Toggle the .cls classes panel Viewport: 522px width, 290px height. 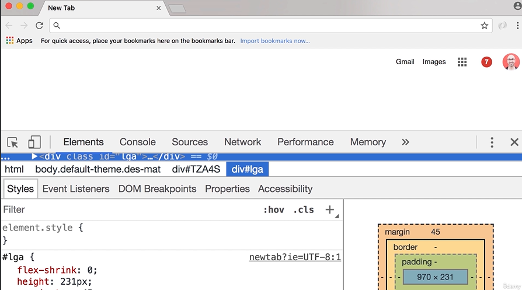tap(303, 209)
